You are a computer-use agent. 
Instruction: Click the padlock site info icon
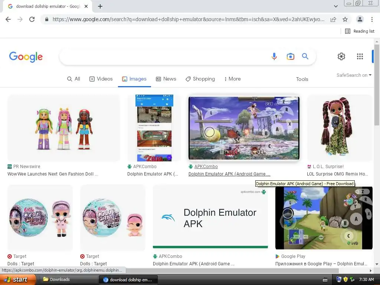click(x=47, y=19)
